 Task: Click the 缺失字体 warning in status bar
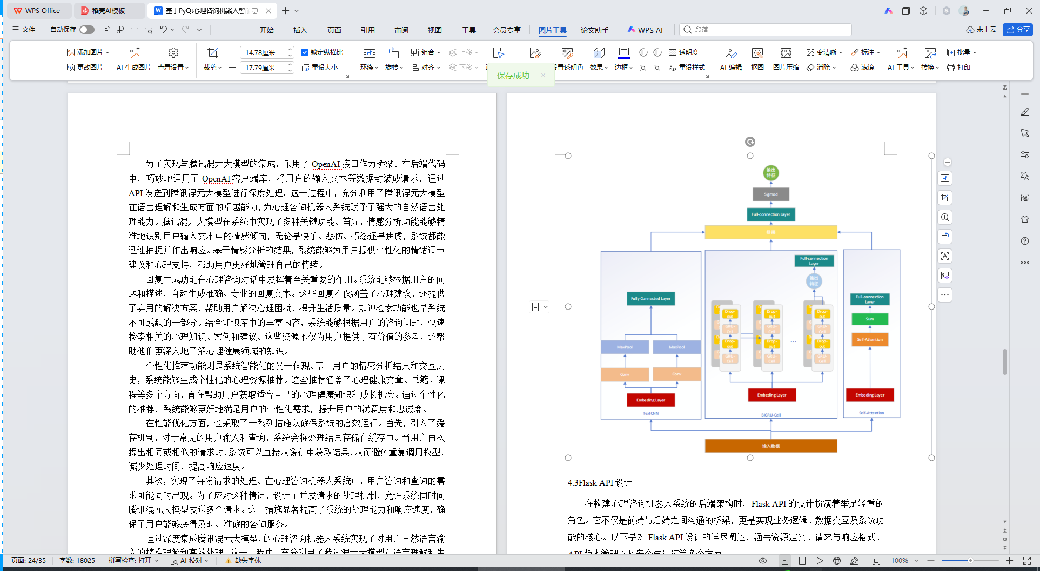tap(244, 561)
